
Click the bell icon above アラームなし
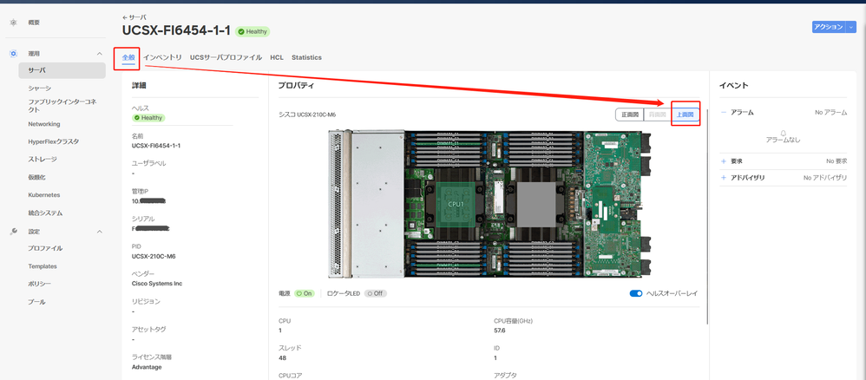pyautogui.click(x=784, y=133)
